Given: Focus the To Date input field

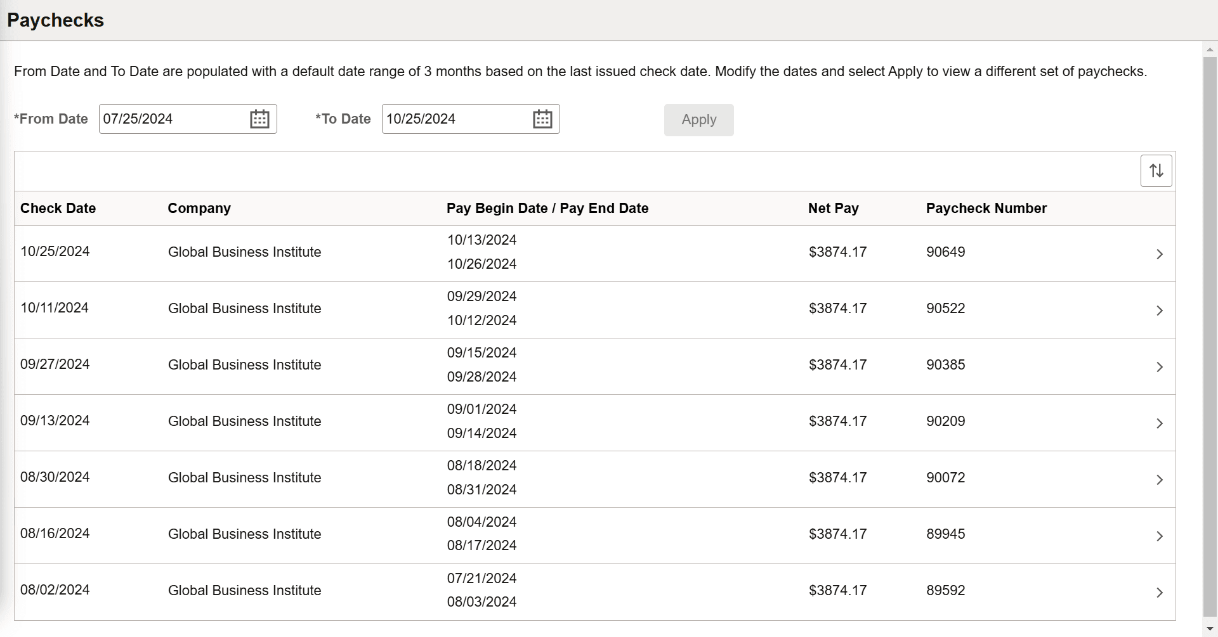Looking at the screenshot, I should pyautogui.click(x=454, y=119).
